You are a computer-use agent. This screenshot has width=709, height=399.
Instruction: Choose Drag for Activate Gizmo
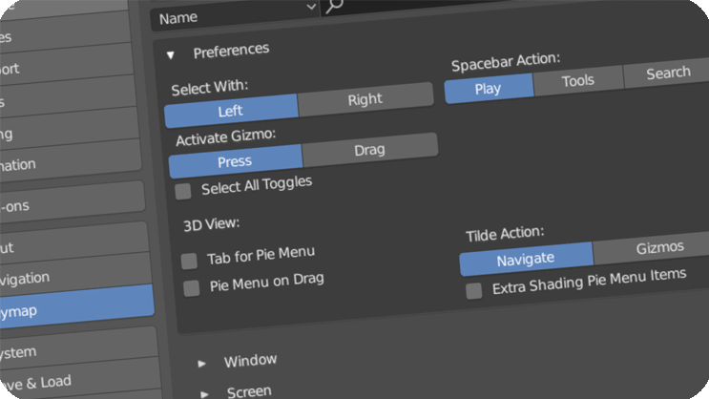(x=369, y=151)
